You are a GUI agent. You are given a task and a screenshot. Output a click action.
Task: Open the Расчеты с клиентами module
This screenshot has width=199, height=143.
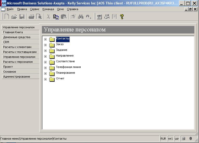21,47
